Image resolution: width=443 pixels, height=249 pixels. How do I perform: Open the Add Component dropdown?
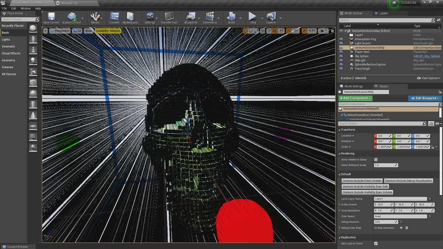(355, 98)
